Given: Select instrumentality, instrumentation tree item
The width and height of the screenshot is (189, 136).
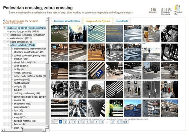Looking at the screenshot, I should pos(30,48).
